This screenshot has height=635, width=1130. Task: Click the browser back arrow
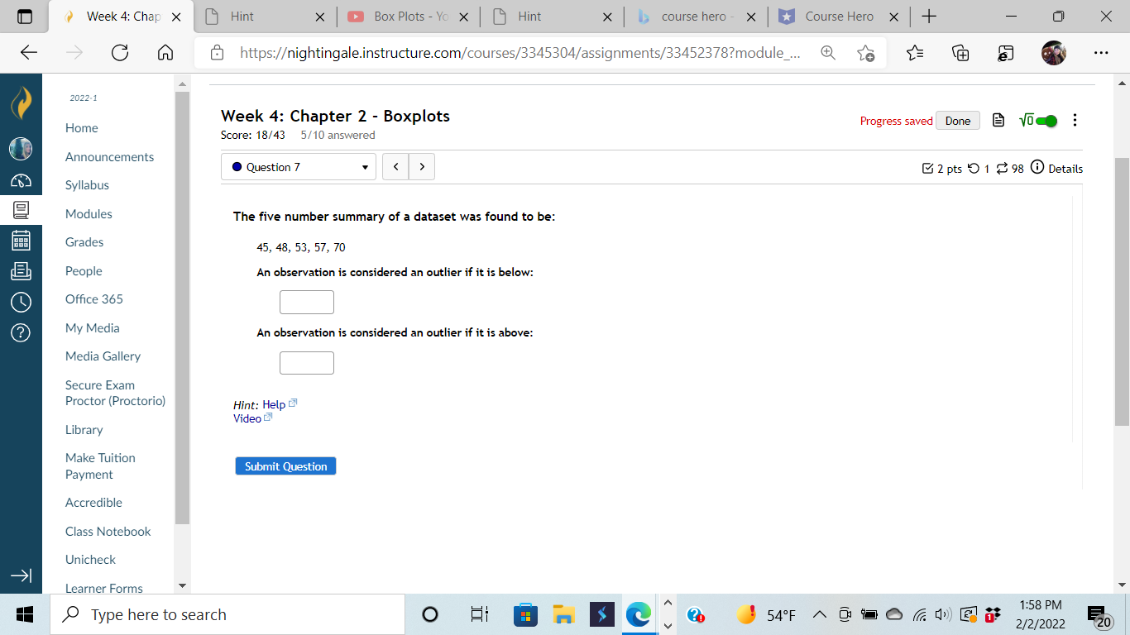29,53
